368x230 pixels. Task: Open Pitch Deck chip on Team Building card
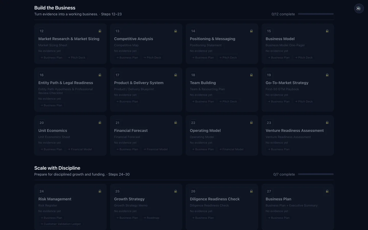(x=228, y=101)
